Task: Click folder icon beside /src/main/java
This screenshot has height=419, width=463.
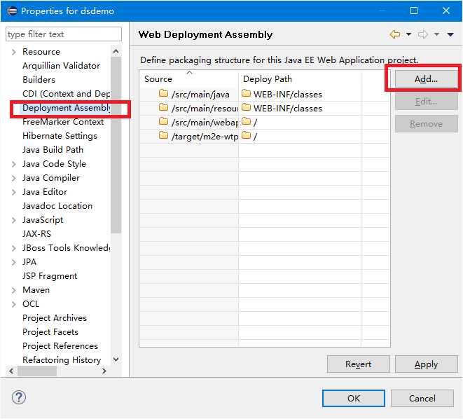Action: tap(163, 93)
